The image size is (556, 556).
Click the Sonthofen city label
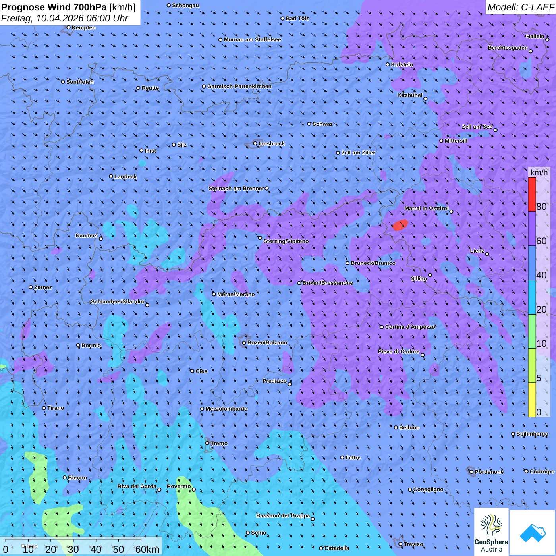coord(80,82)
